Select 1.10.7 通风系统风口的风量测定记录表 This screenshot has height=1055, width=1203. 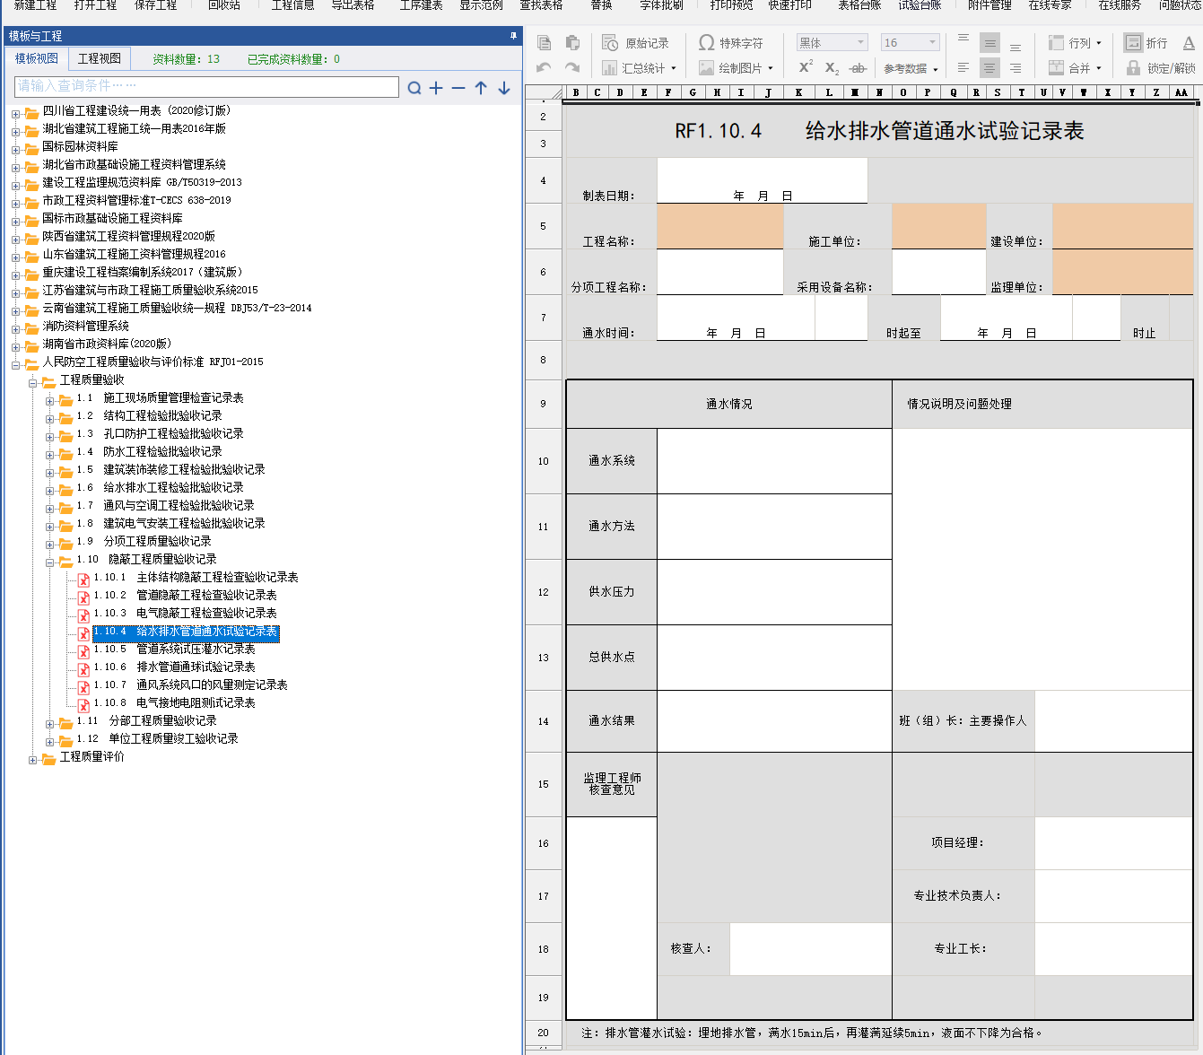click(x=190, y=685)
